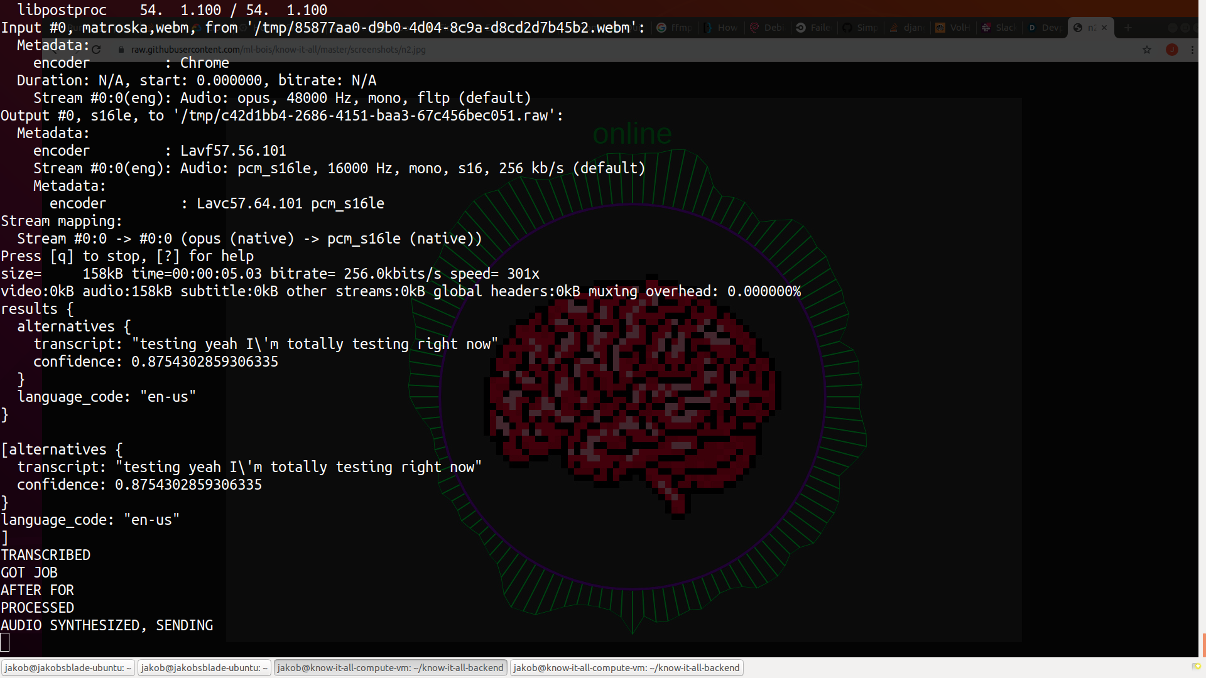Close the active n2 browser tab
Screen dimensions: 1206x678
[x=1104, y=28]
